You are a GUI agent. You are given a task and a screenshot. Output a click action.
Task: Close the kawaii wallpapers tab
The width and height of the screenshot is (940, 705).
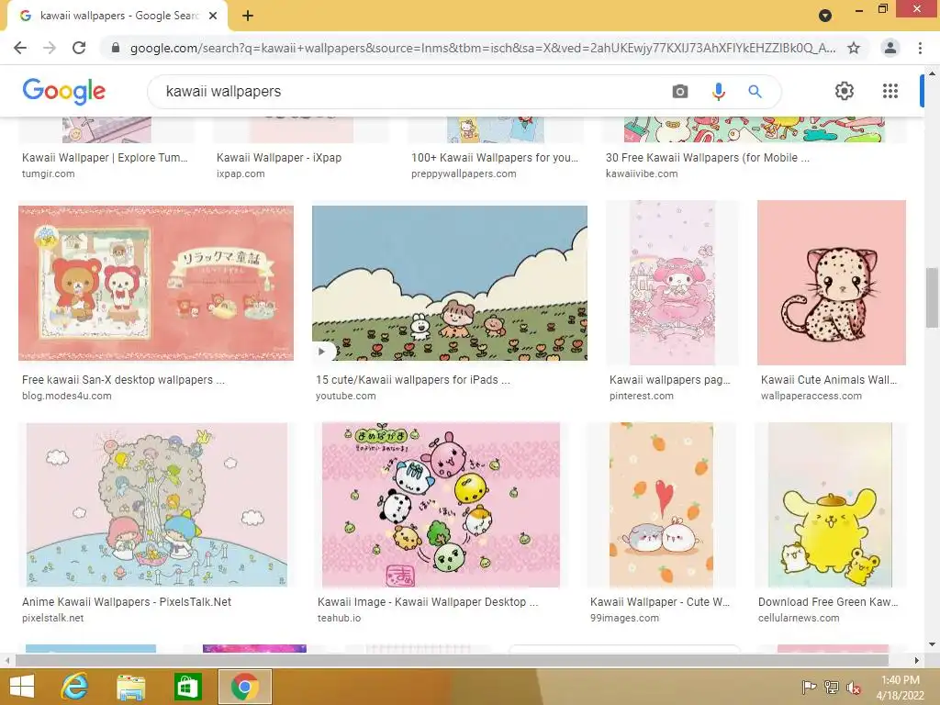pyautogui.click(x=213, y=16)
